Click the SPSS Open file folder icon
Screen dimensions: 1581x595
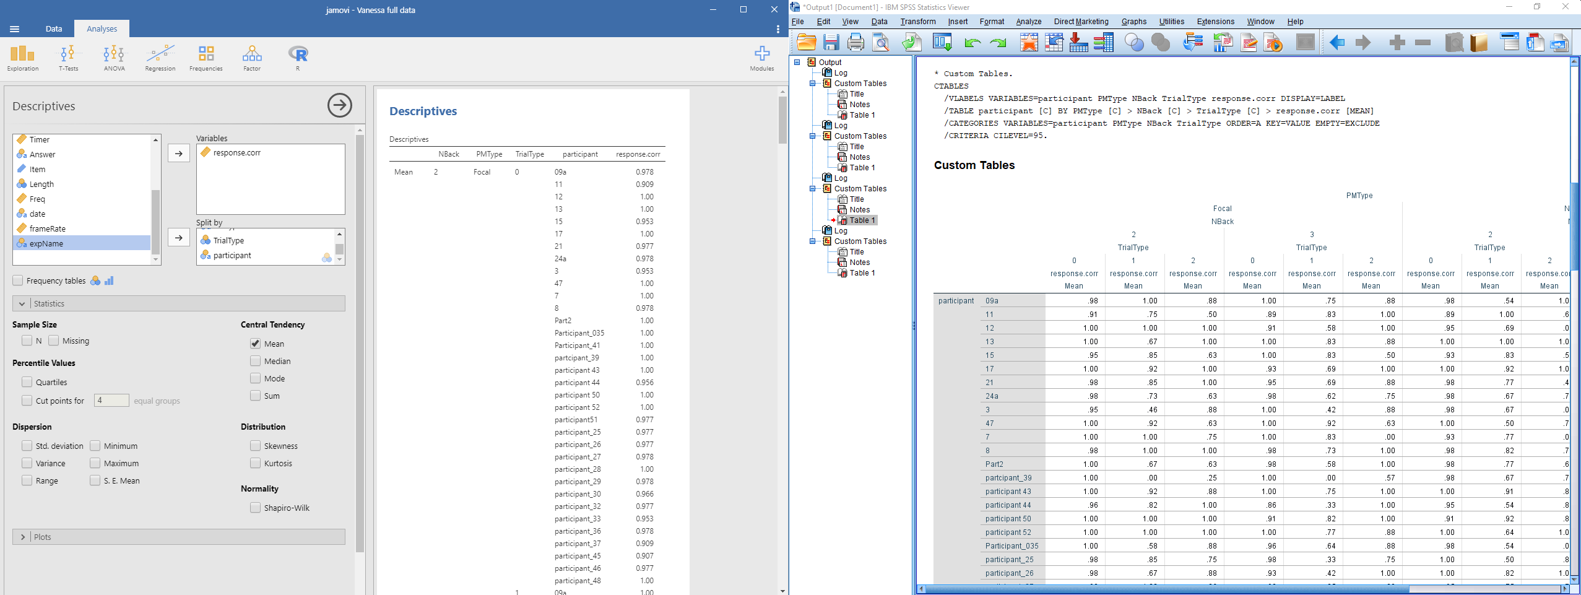[806, 42]
